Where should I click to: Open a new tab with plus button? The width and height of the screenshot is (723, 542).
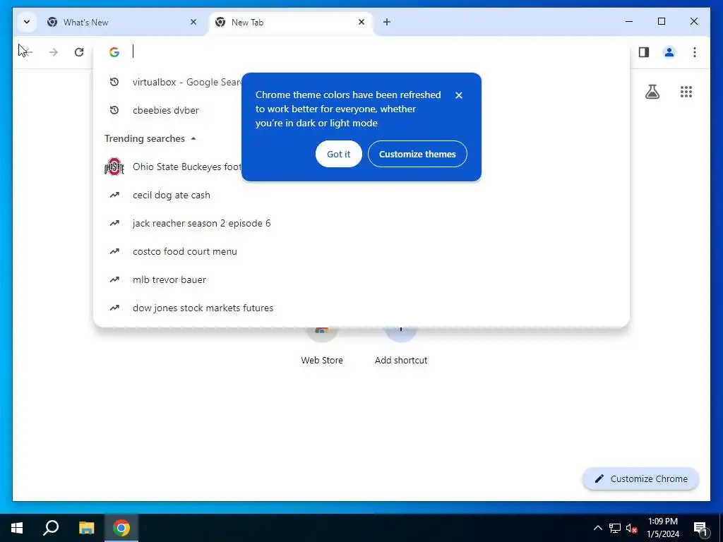pos(386,22)
